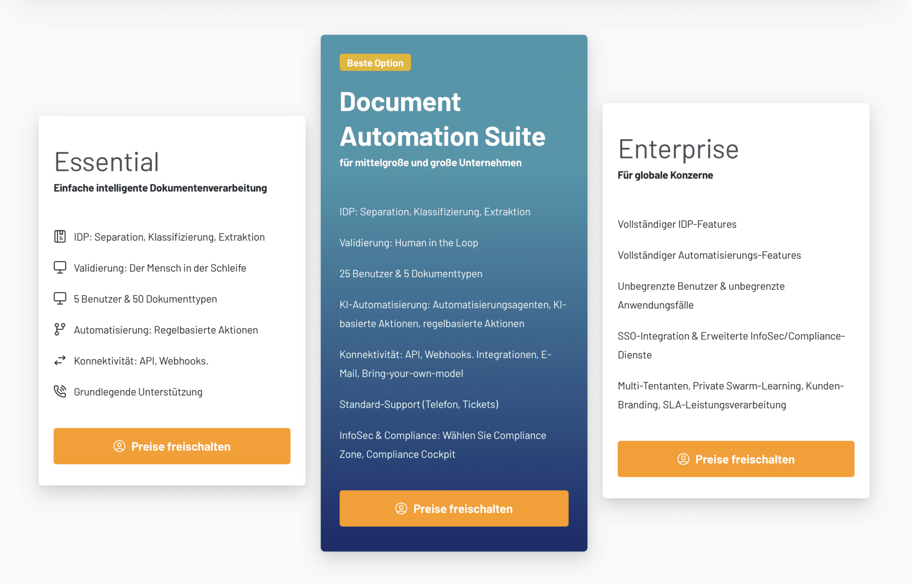Click the IDP document icon in Essential plan
912x584 pixels.
click(x=60, y=236)
